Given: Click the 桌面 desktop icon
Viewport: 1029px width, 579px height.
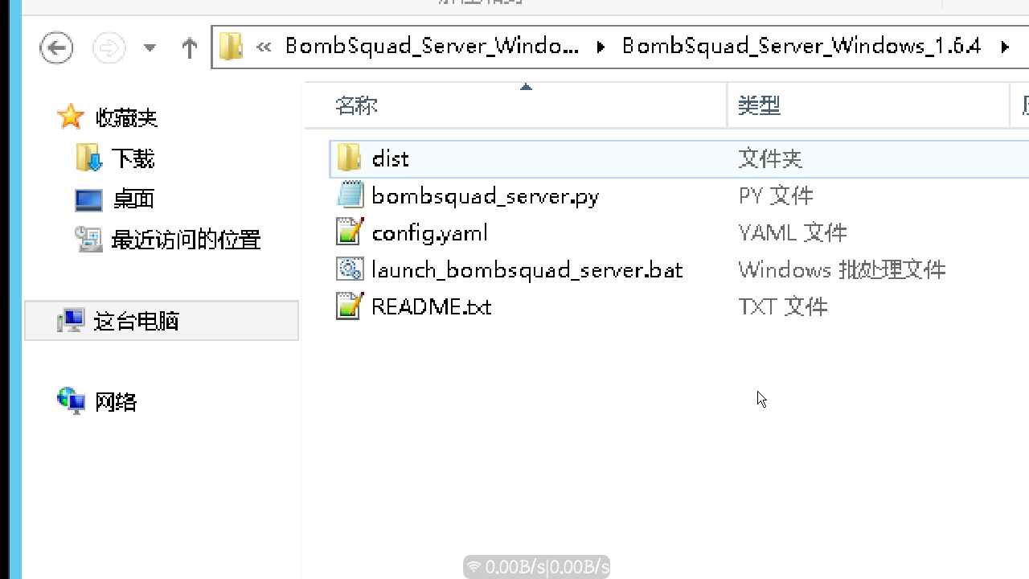Looking at the screenshot, I should (x=88, y=199).
